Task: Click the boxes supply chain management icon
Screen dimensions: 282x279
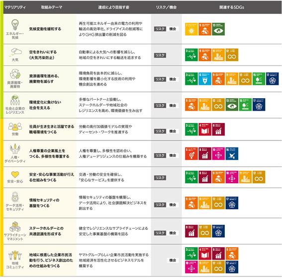Action: 15,227
